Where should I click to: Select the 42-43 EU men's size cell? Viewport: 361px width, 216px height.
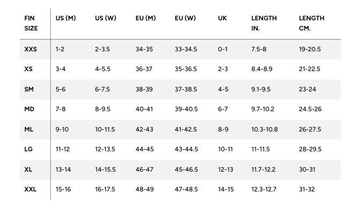(144, 129)
